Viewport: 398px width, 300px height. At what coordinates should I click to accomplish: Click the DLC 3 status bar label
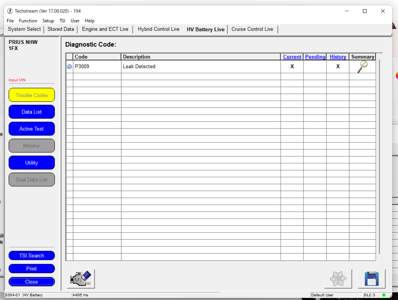[x=369, y=295]
